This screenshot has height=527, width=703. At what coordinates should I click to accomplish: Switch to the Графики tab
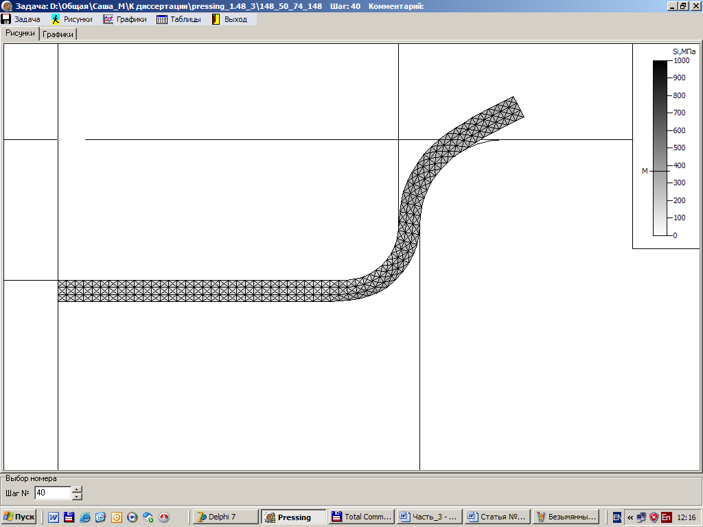coord(58,34)
